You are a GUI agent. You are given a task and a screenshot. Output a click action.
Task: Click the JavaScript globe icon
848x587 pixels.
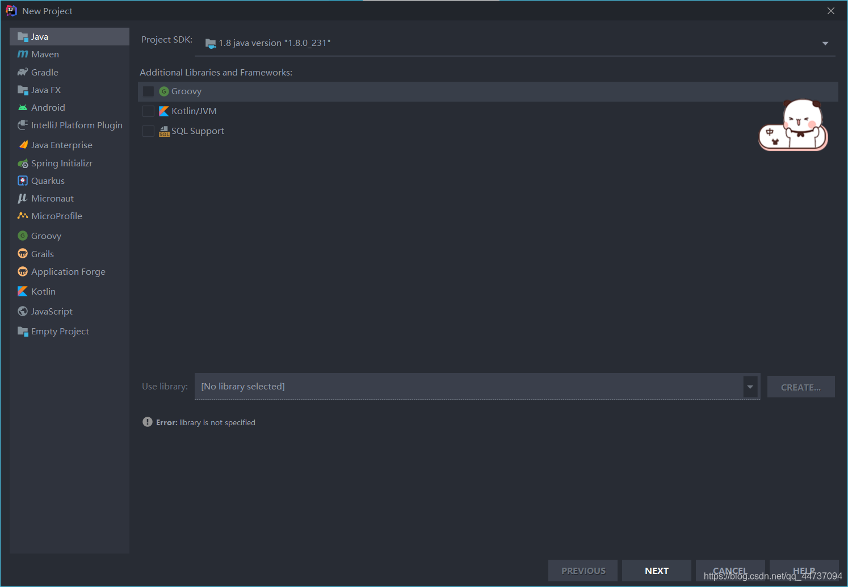coord(23,311)
